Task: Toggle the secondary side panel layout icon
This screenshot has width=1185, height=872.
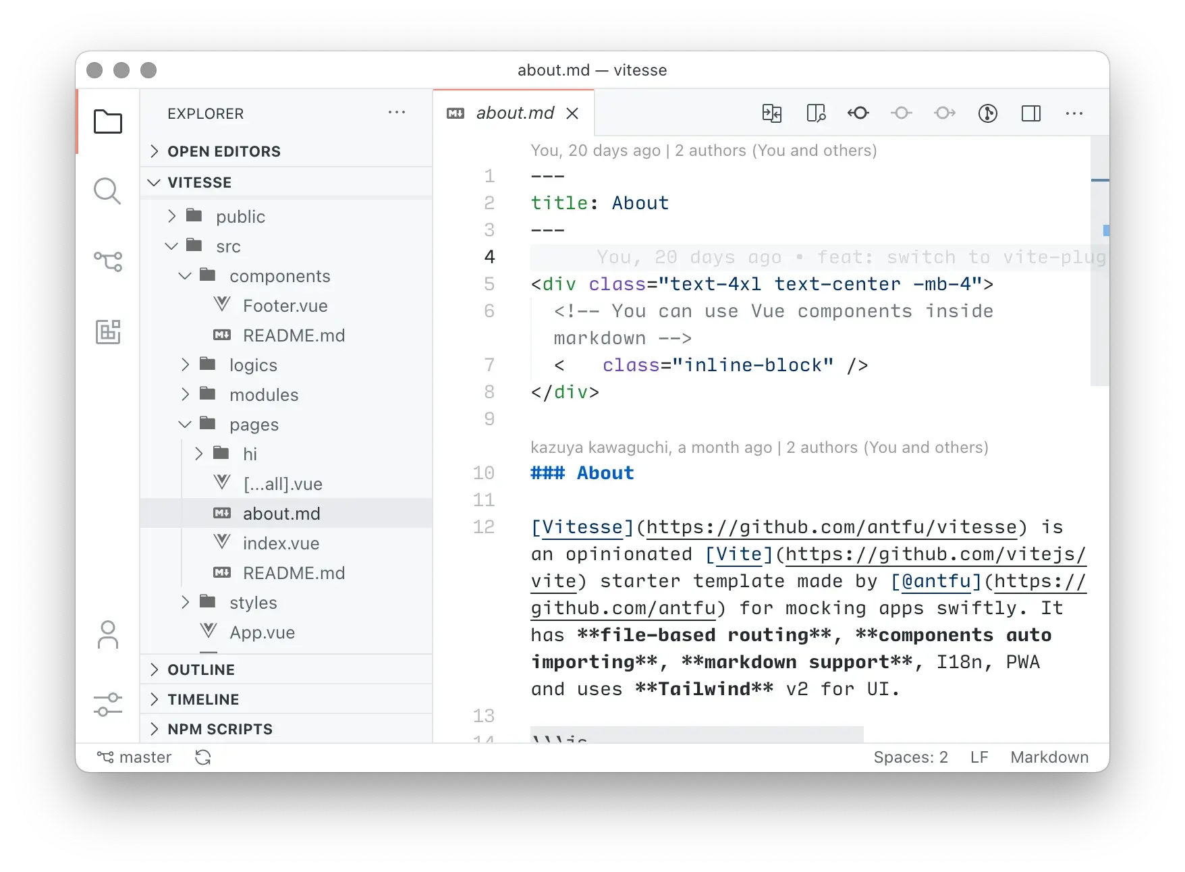Action: (1030, 113)
